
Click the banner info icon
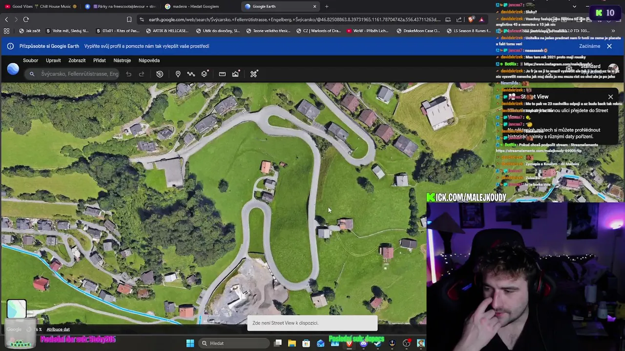10,46
